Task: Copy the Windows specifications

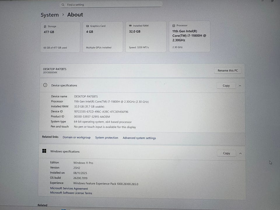Action: (x=226, y=153)
